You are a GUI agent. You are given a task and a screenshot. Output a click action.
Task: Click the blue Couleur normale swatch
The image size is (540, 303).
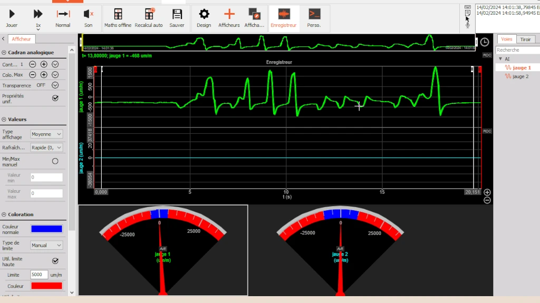tap(46, 229)
